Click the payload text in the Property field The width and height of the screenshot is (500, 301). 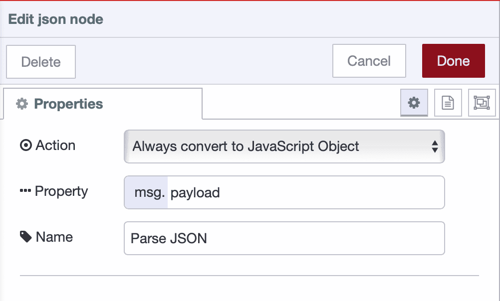tap(195, 192)
